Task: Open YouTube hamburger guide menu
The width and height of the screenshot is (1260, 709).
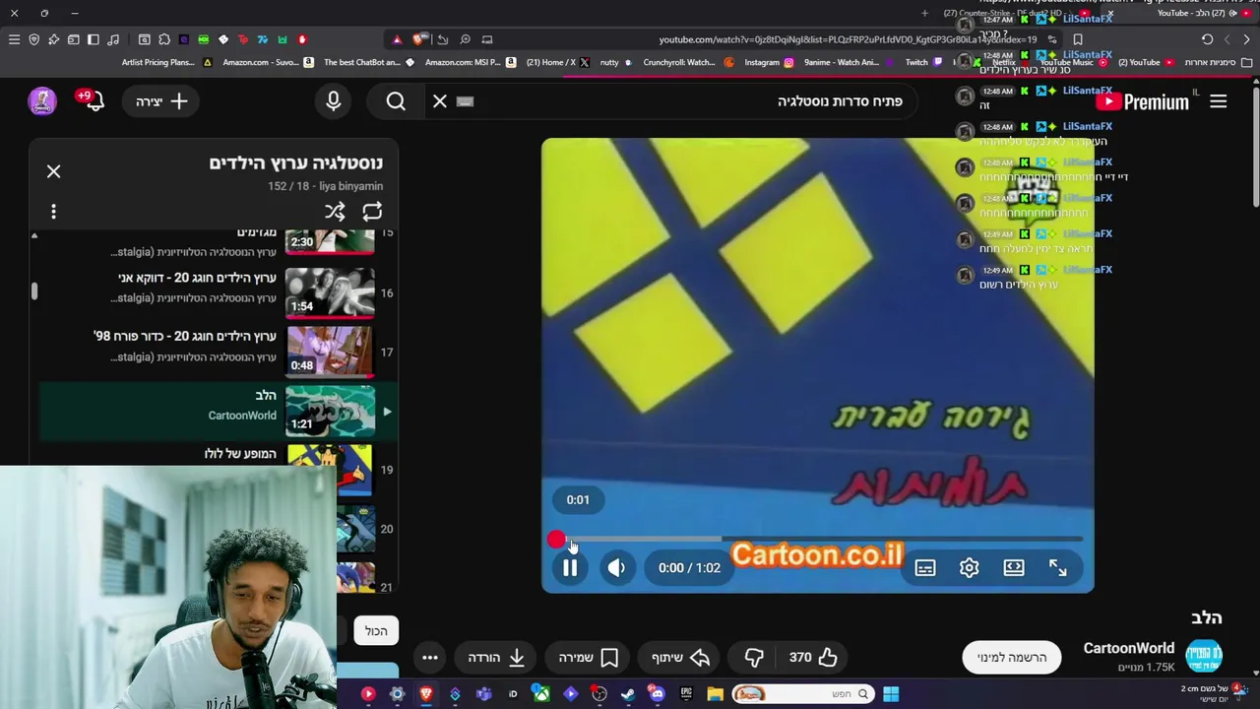Action: tap(1218, 101)
